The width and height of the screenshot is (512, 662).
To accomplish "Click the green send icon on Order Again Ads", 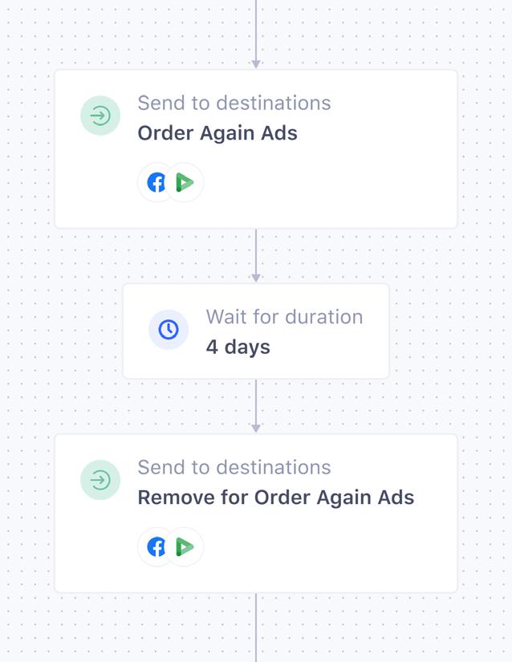I will [100, 116].
